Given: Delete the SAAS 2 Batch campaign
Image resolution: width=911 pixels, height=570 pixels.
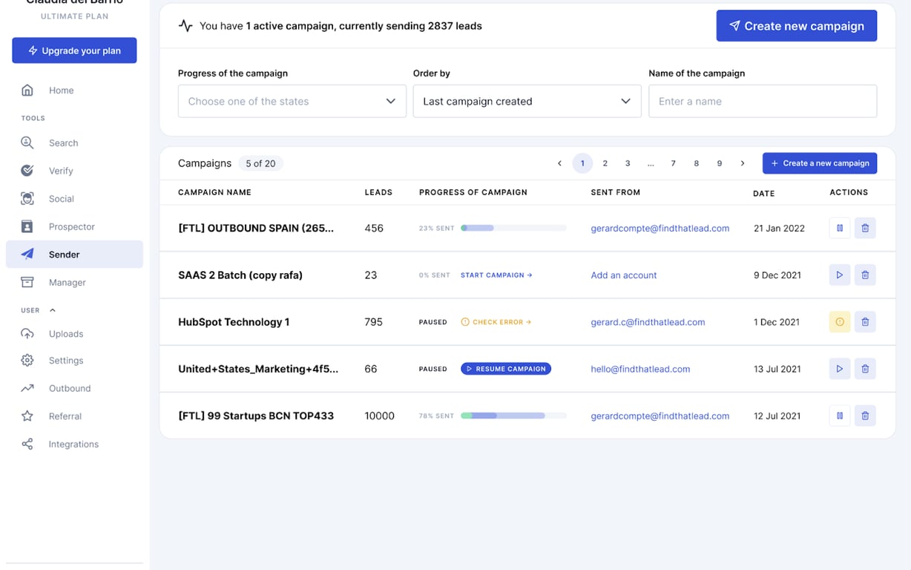Looking at the screenshot, I should tap(865, 275).
